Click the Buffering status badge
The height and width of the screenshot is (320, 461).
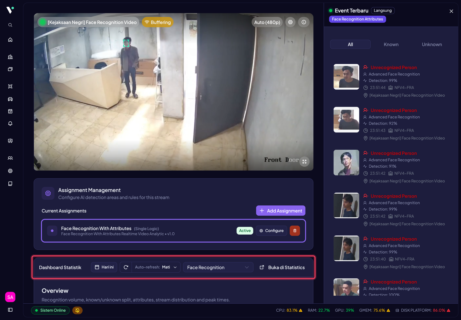point(158,22)
